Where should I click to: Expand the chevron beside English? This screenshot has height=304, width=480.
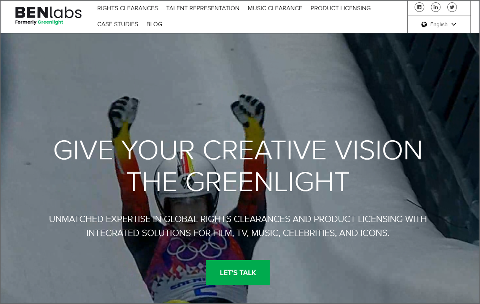(x=453, y=24)
